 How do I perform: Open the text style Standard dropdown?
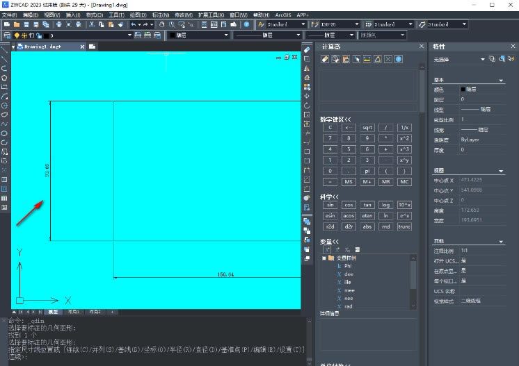(x=303, y=24)
